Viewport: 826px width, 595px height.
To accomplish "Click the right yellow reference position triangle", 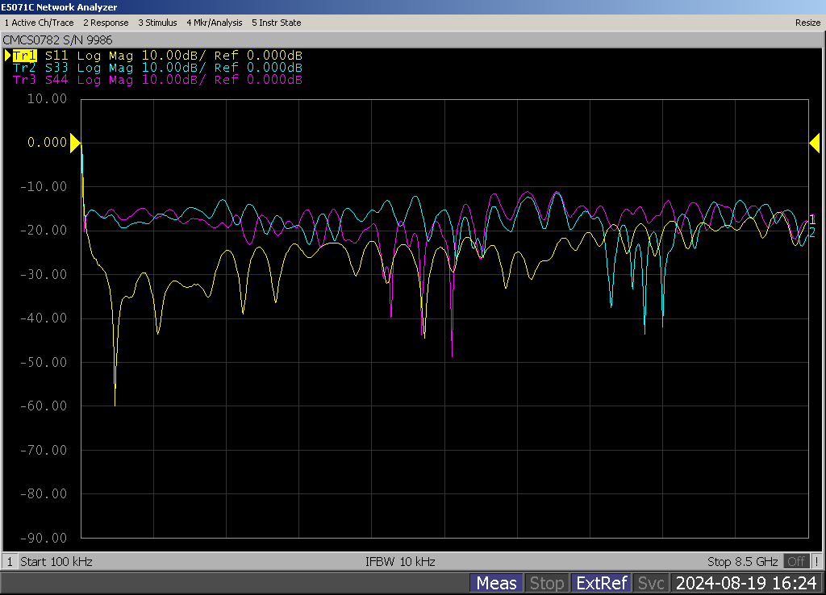I will [x=815, y=144].
